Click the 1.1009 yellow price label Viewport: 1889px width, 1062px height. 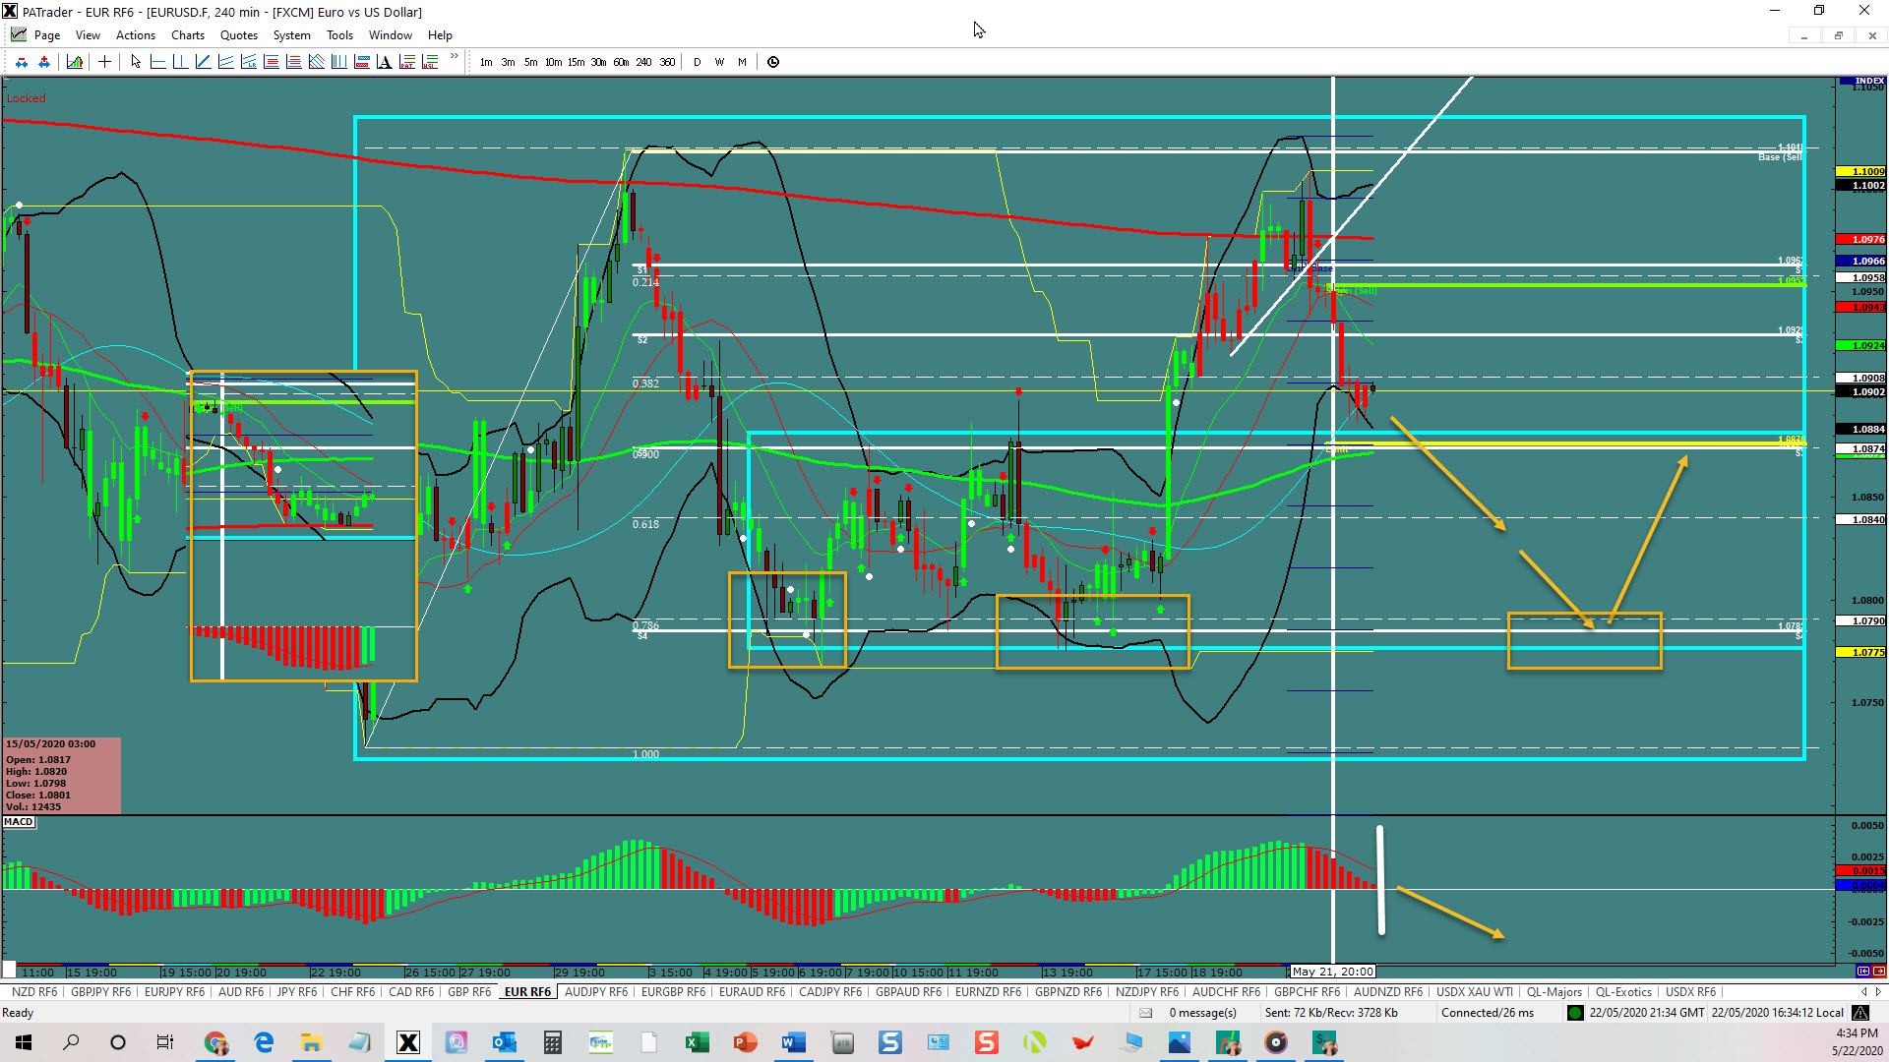(1861, 171)
